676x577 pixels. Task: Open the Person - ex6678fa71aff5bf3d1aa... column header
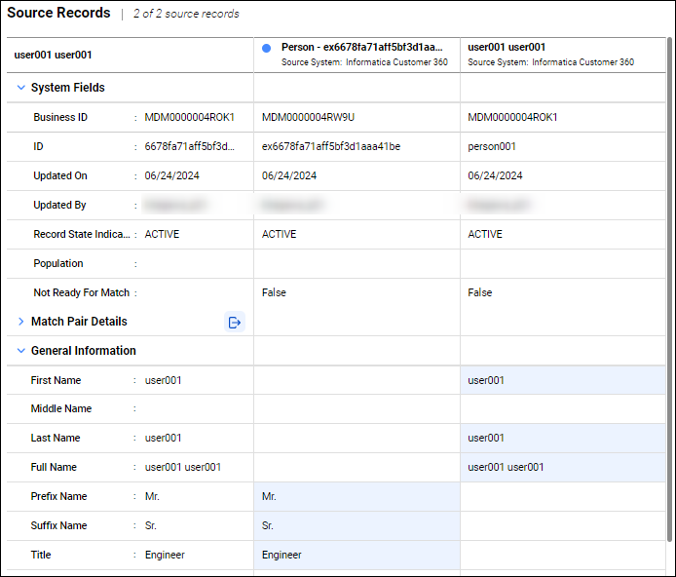pos(361,47)
